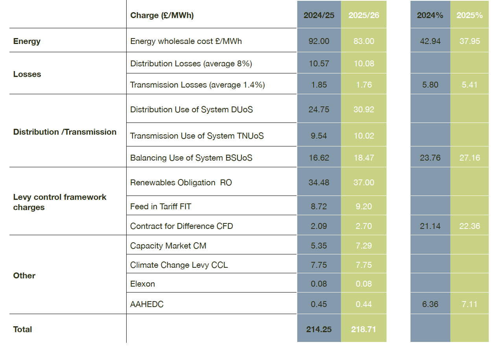
Task: Click 'Renewables Obligation RO' row text
Action: click(181, 183)
